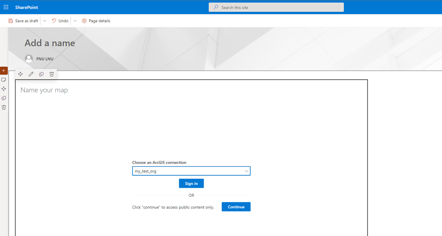Click the Choose an ArcGIS connection label

159,163
